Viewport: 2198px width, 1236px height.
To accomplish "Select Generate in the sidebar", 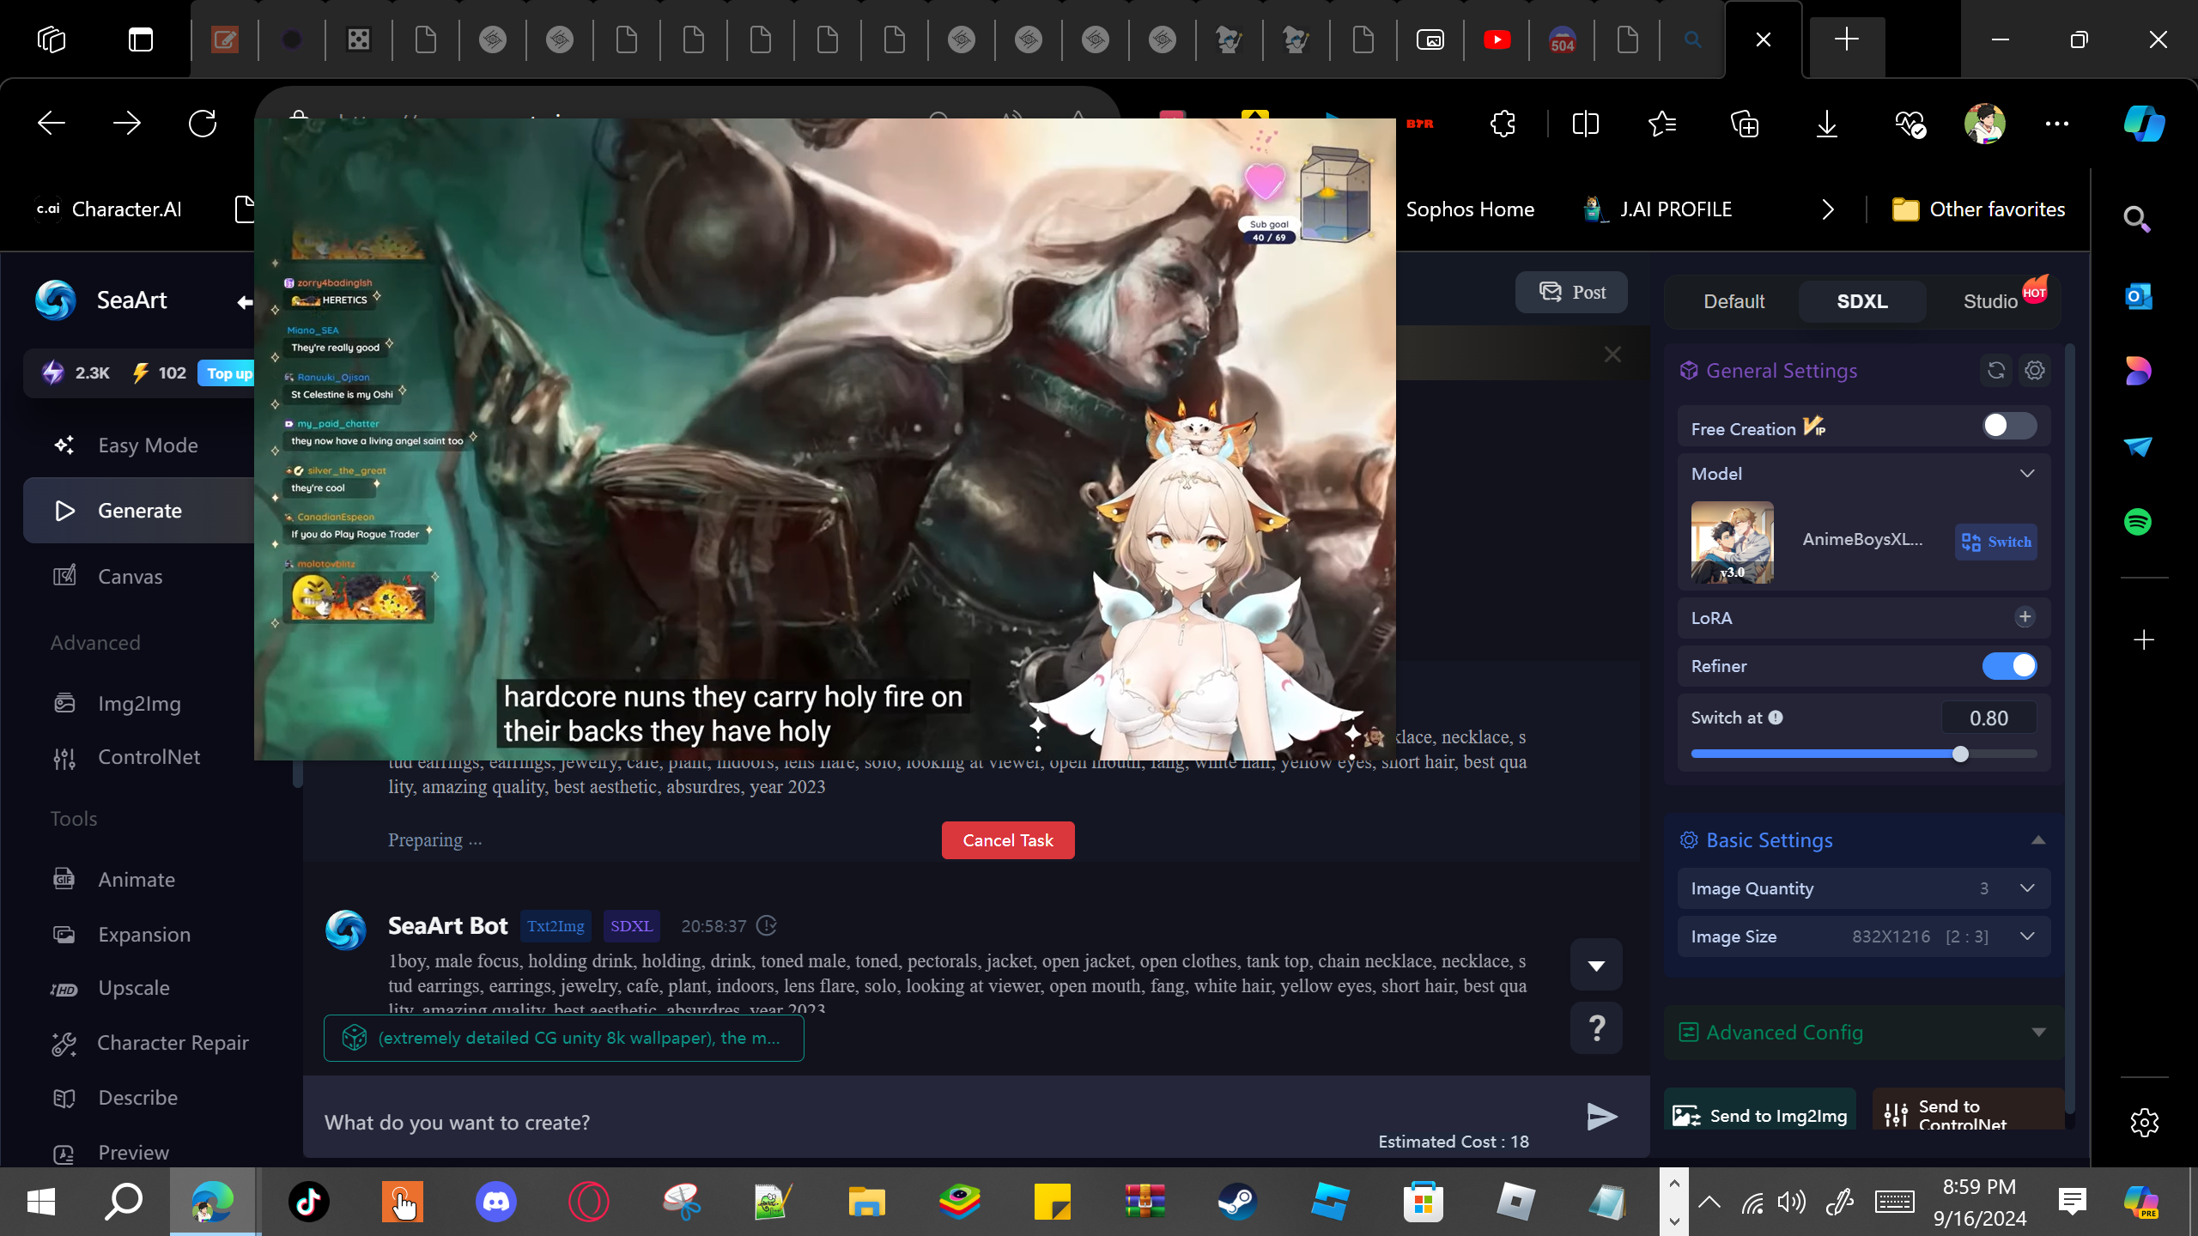I will (x=139, y=511).
